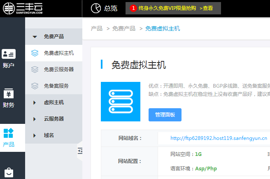
Task: Open the 账户 account card icon
Action: (x=9, y=54)
